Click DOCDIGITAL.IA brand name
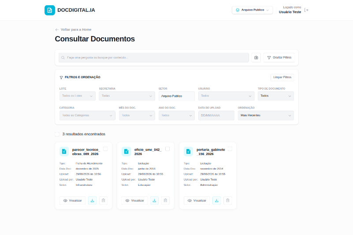 [x=76, y=11]
